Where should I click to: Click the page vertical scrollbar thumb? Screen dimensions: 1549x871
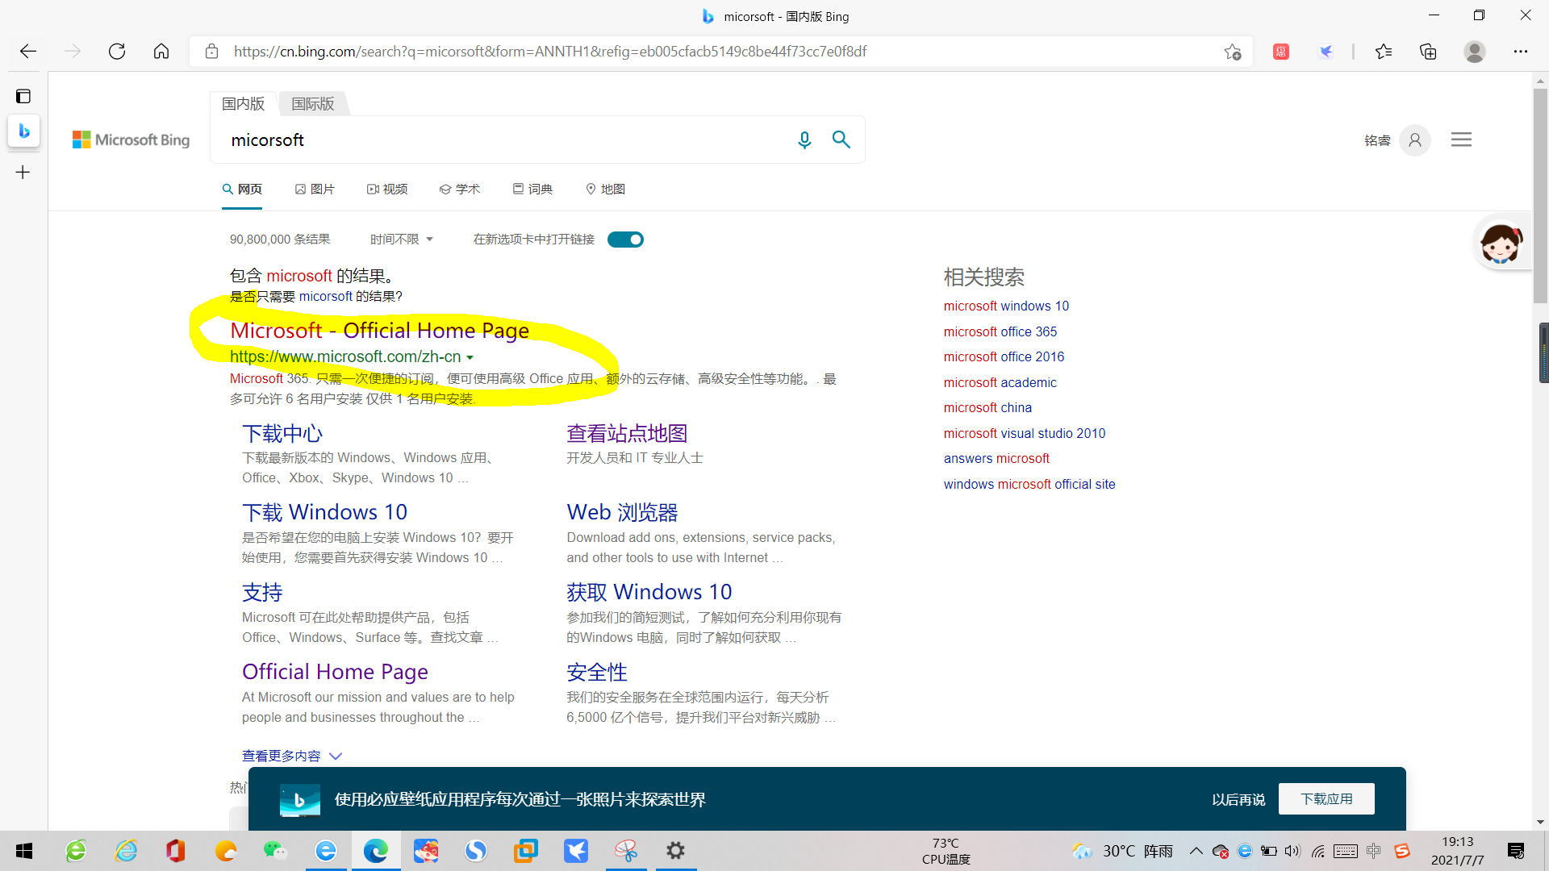[x=1540, y=196]
